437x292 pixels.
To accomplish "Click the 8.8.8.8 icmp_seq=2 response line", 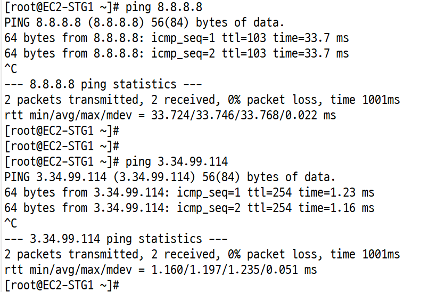I will click(x=176, y=53).
